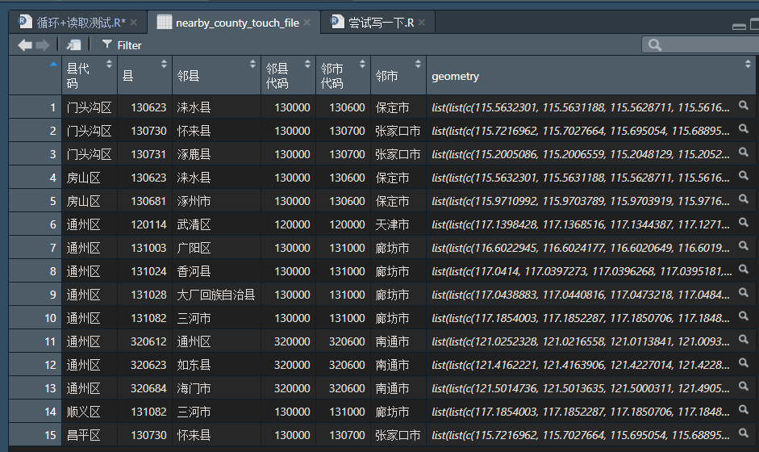Click row number 12 header
Image resolution: width=759 pixels, height=452 pixels.
(35, 365)
